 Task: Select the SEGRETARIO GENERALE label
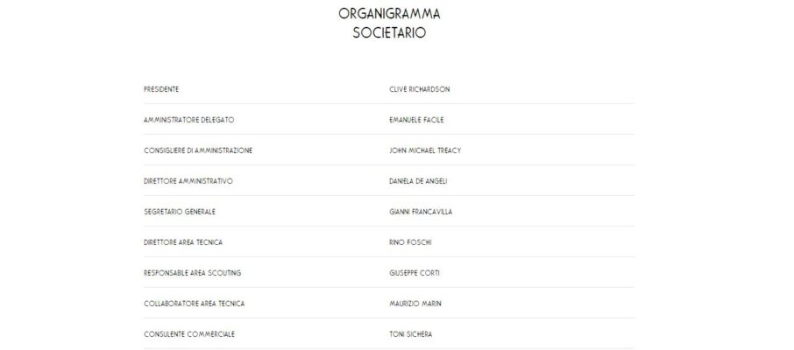179,212
